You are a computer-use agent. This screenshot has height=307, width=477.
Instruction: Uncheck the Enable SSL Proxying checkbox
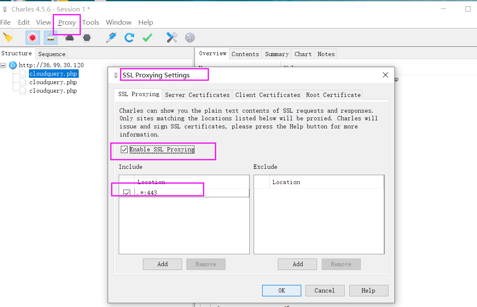(x=124, y=150)
